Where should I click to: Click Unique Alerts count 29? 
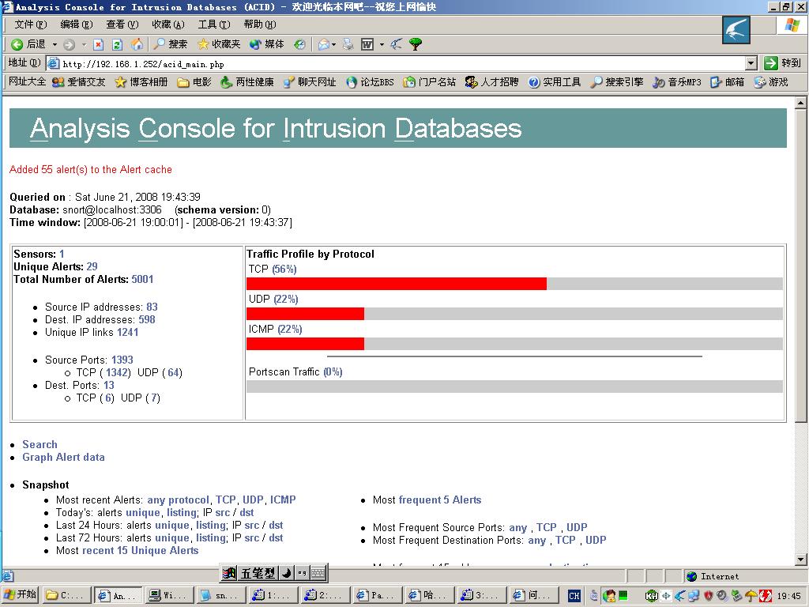click(x=92, y=266)
